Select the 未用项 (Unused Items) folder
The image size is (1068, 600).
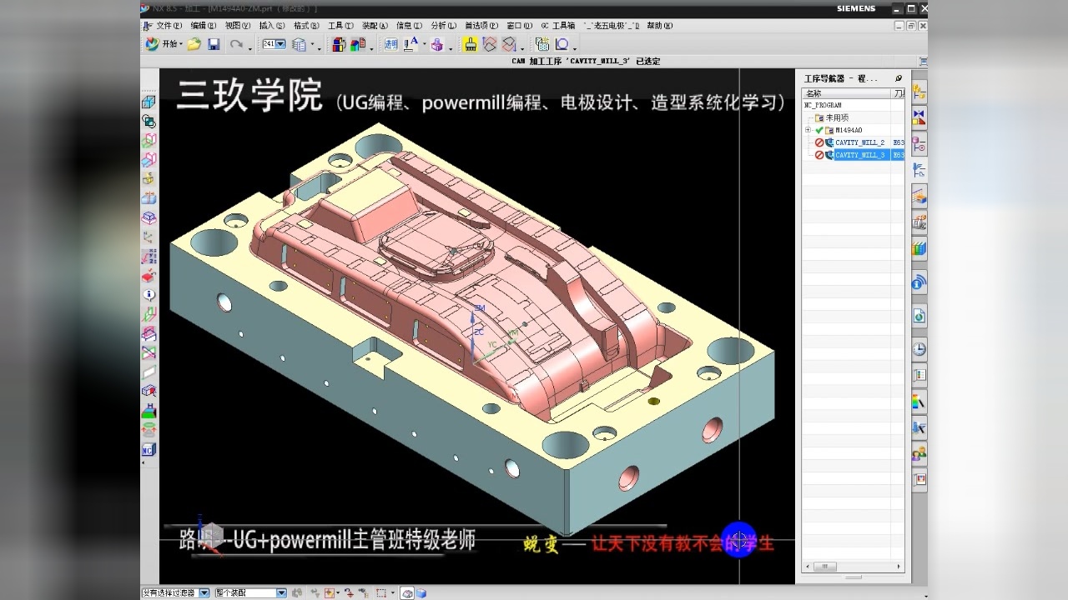(837, 117)
